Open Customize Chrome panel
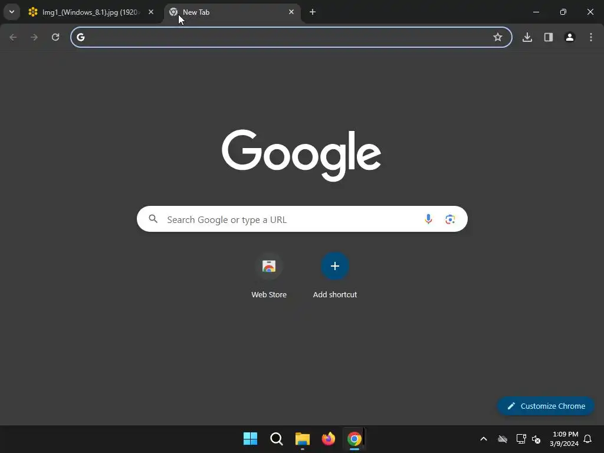The width and height of the screenshot is (604, 453). (546, 406)
